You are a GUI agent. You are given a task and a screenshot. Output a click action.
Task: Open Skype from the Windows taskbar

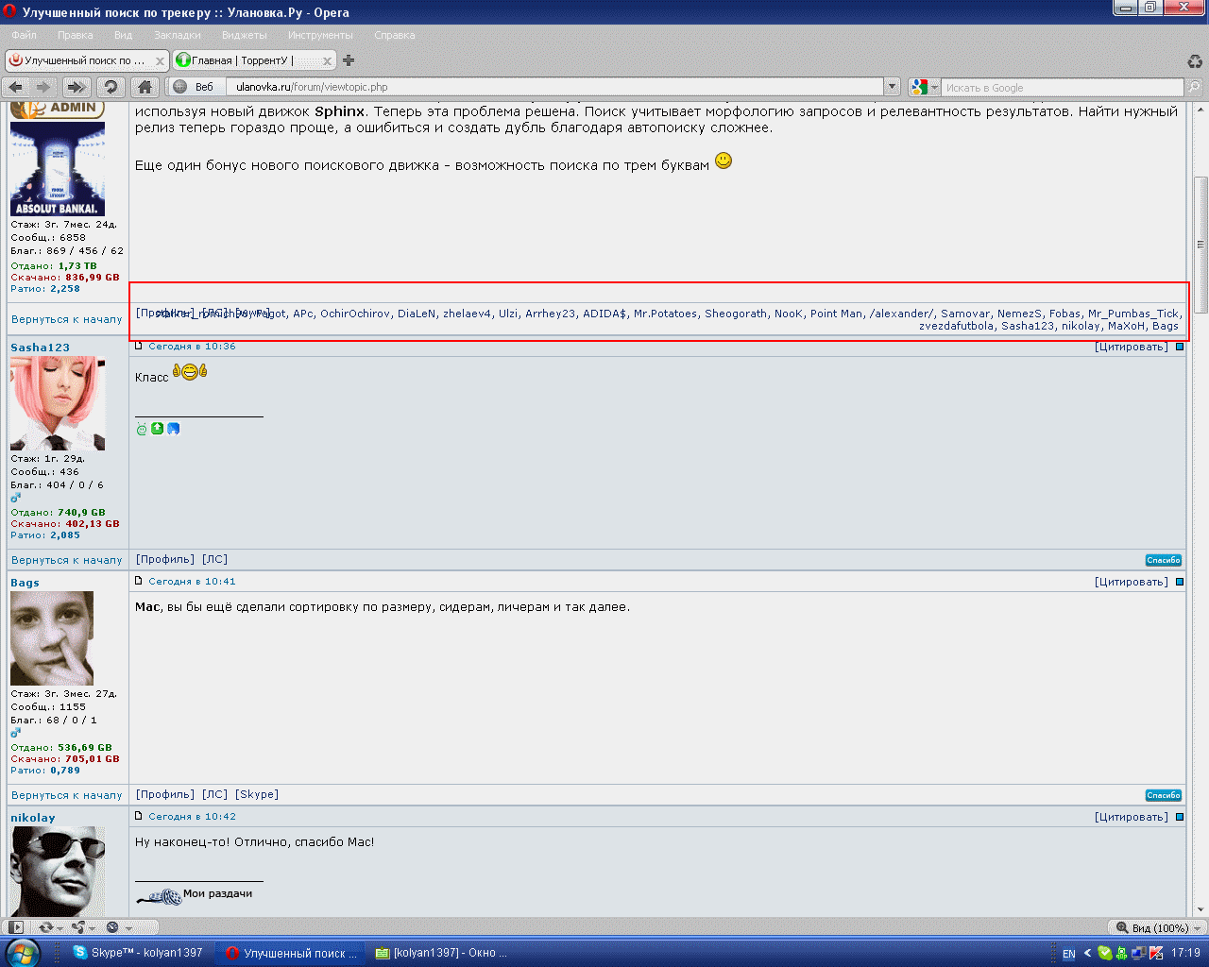pyautogui.click(x=140, y=953)
